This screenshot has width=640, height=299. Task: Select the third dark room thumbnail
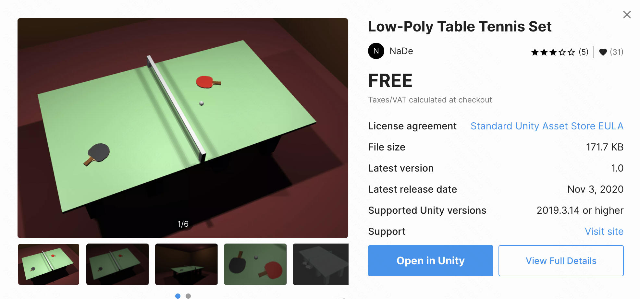(187, 264)
